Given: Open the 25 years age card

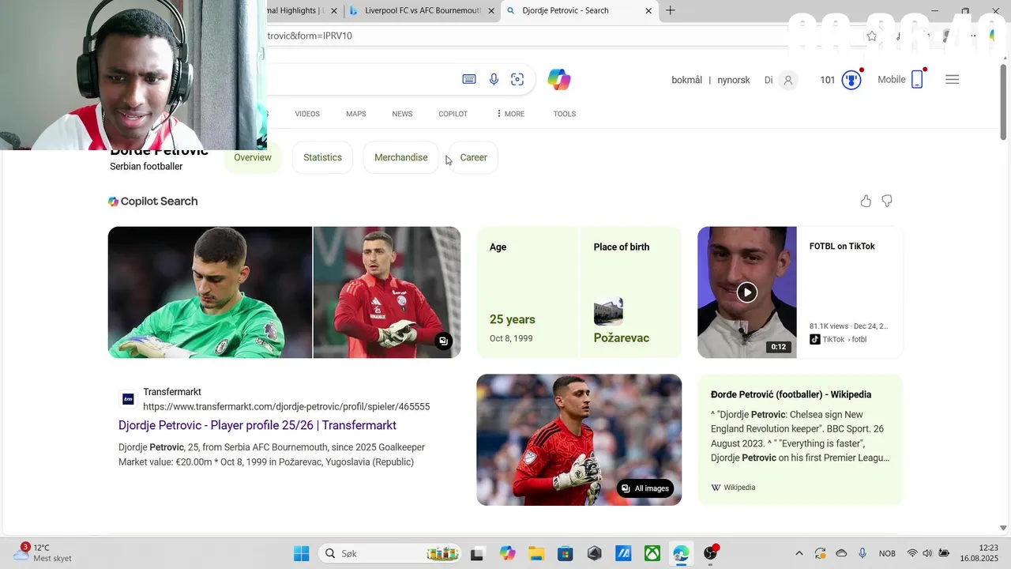Looking at the screenshot, I should coord(528,292).
